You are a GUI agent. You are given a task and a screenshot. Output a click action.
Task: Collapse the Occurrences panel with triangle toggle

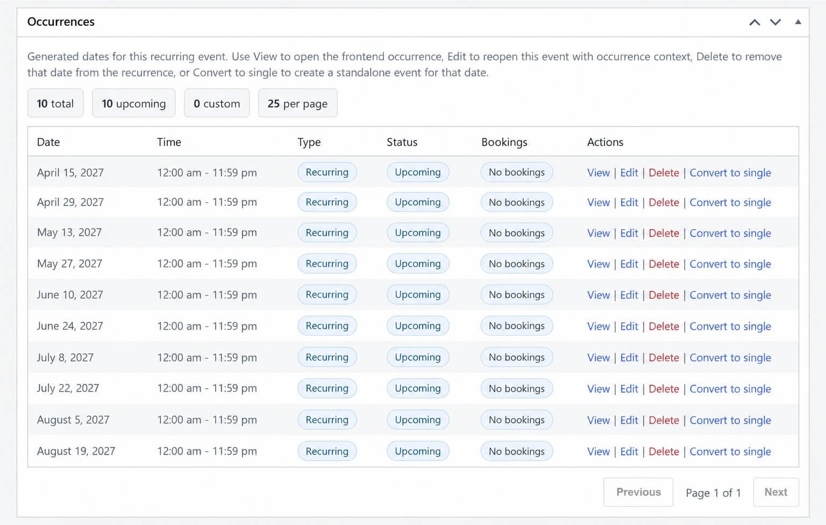798,22
